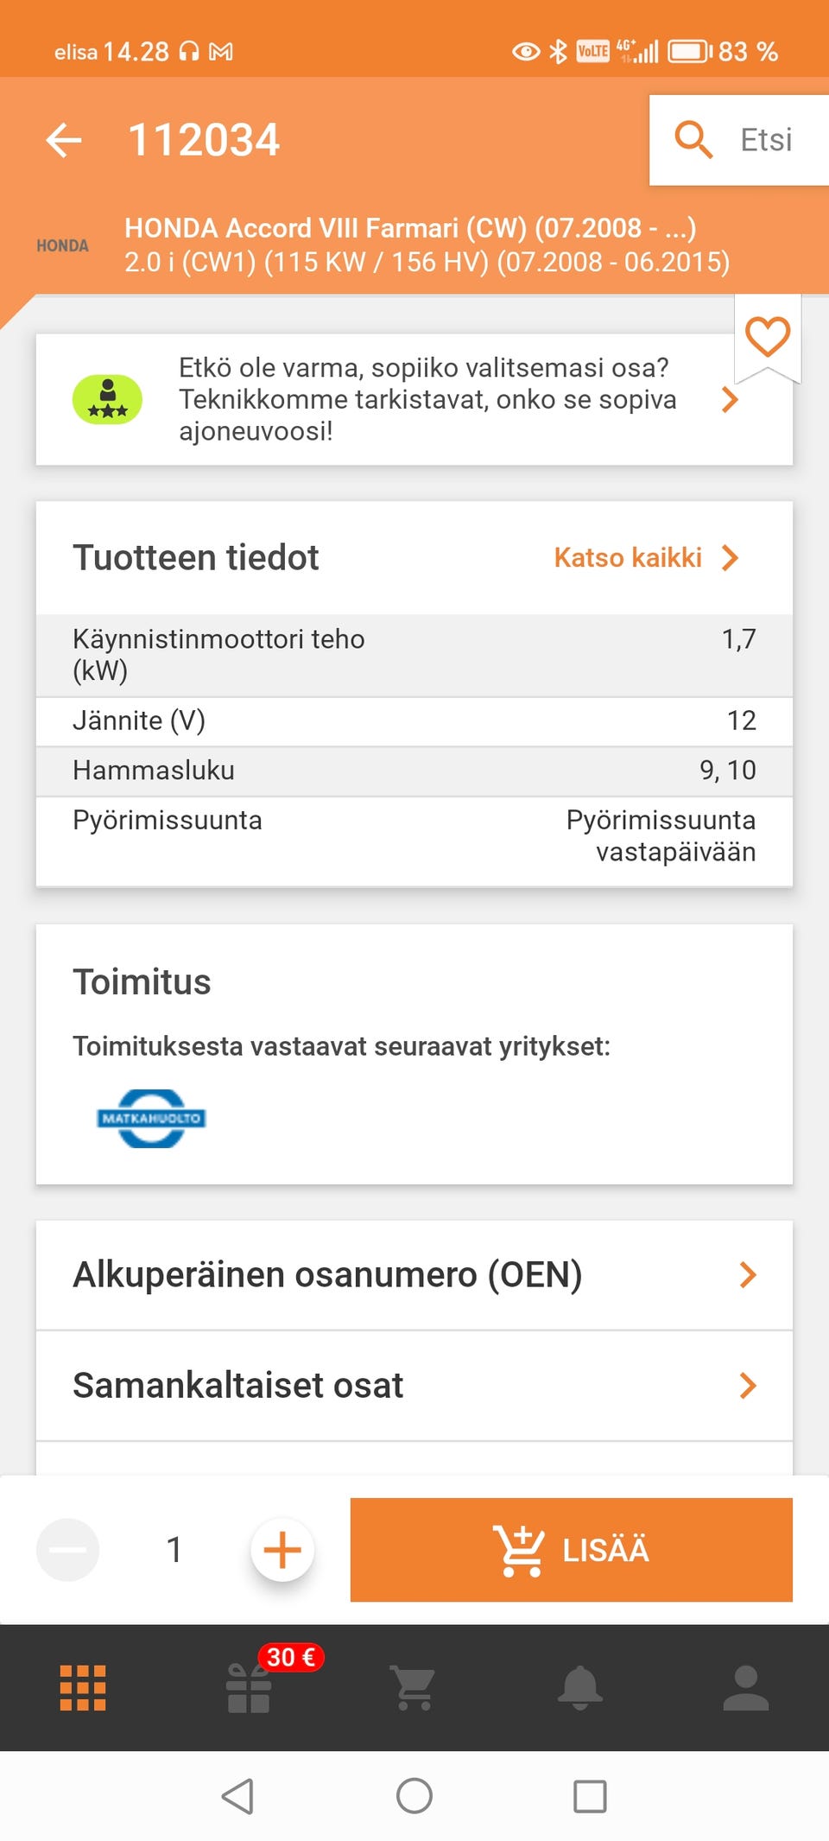Open the shopping cart tab
This screenshot has width=829, height=1841.
click(414, 1688)
